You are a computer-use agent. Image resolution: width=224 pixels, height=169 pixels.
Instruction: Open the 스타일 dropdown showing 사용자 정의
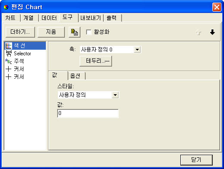pos(115,95)
